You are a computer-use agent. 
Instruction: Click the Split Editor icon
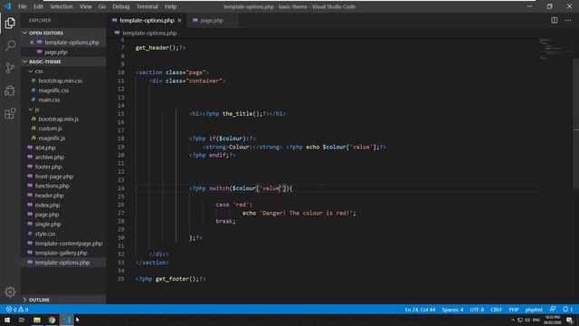coord(555,20)
